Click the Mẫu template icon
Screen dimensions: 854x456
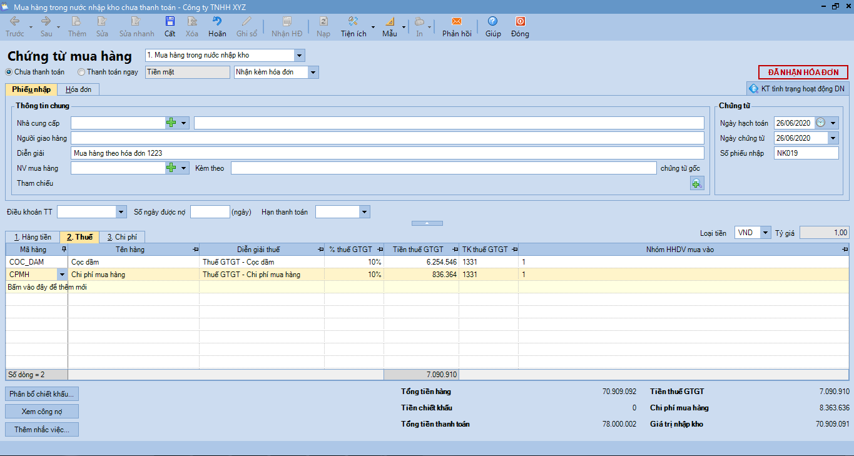390,21
